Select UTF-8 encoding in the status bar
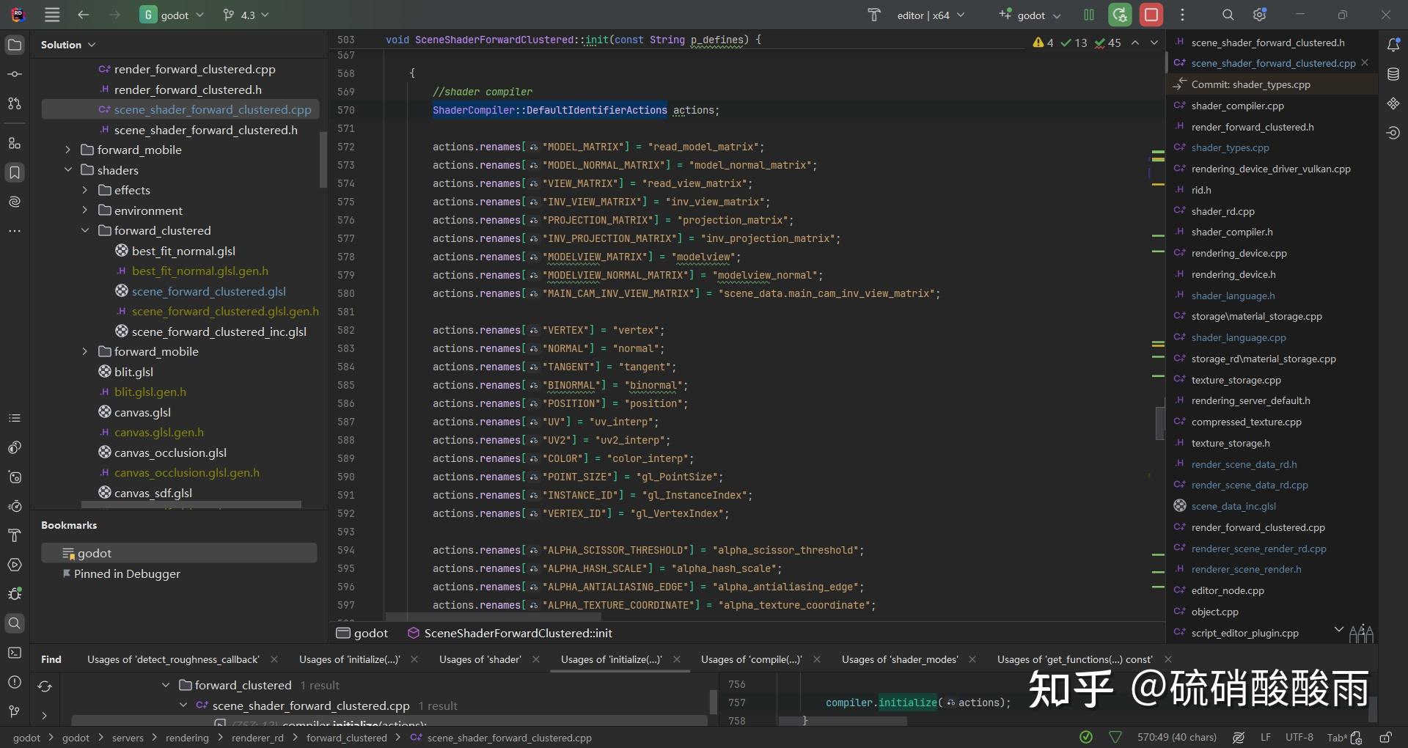The height and width of the screenshot is (748, 1408). point(1299,738)
